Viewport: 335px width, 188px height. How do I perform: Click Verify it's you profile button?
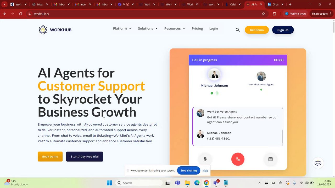[x=296, y=14]
